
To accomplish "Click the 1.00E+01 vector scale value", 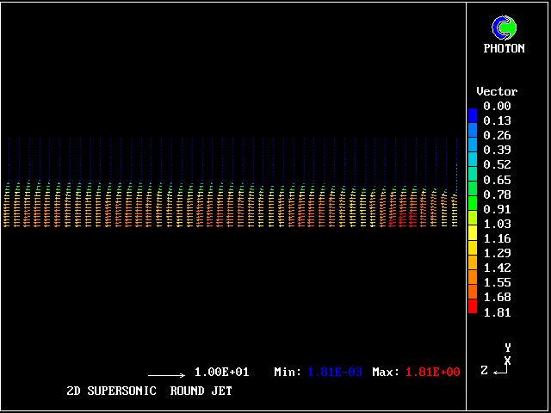I will (x=221, y=373).
